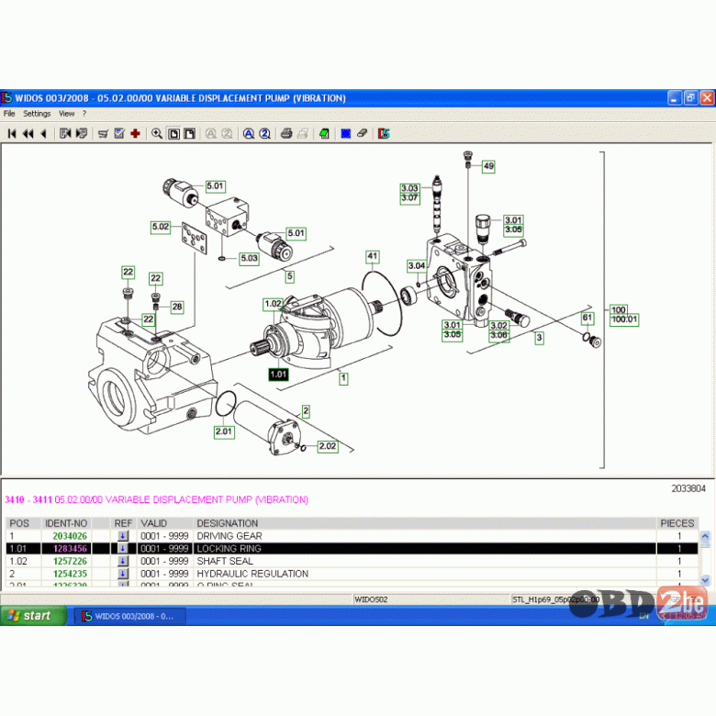716x716 pixels.
Task: Open the ? help menu
Action: (84, 114)
